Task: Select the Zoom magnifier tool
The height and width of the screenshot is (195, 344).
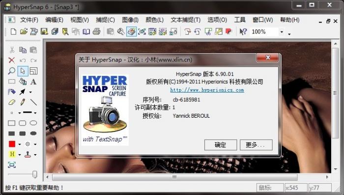Action: point(12,71)
